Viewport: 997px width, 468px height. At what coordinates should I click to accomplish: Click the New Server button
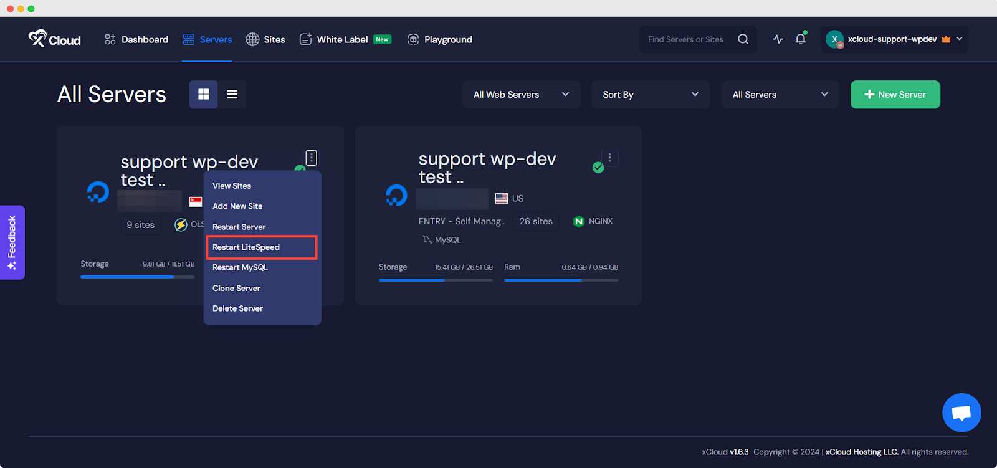[x=895, y=95]
